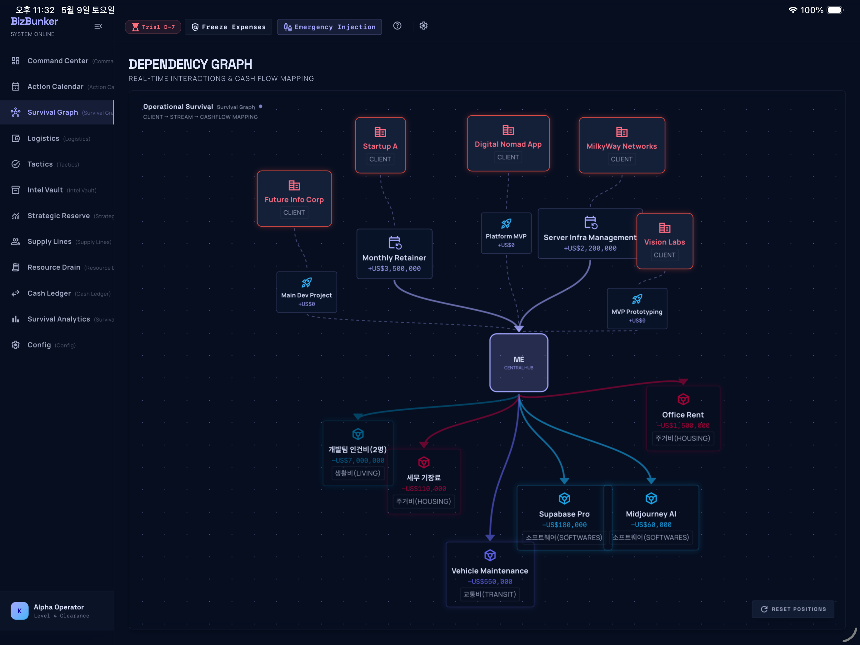The width and height of the screenshot is (860, 645).
Task: Click the Intel Vault archive icon
Action: point(16,190)
